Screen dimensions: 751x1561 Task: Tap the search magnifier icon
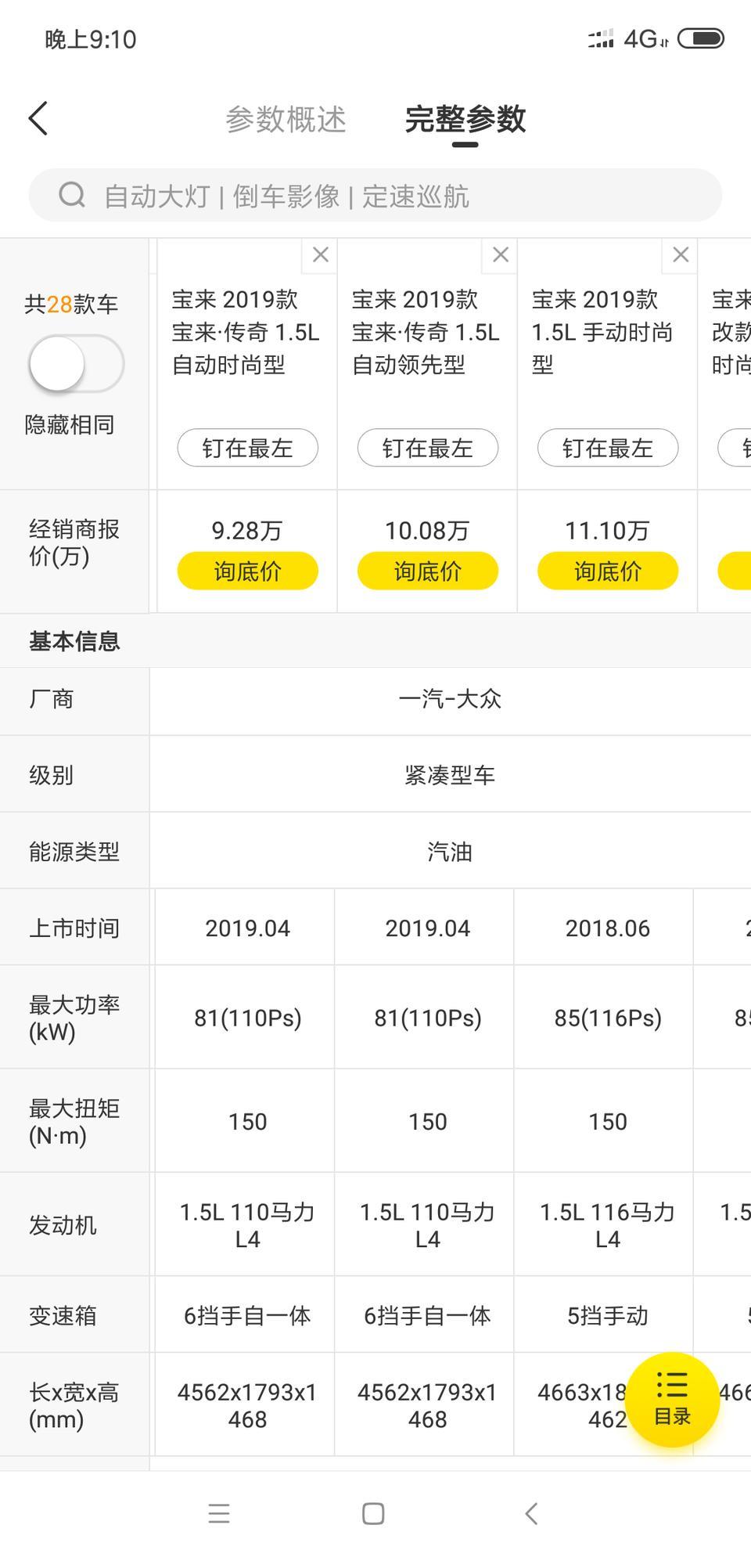[x=72, y=195]
